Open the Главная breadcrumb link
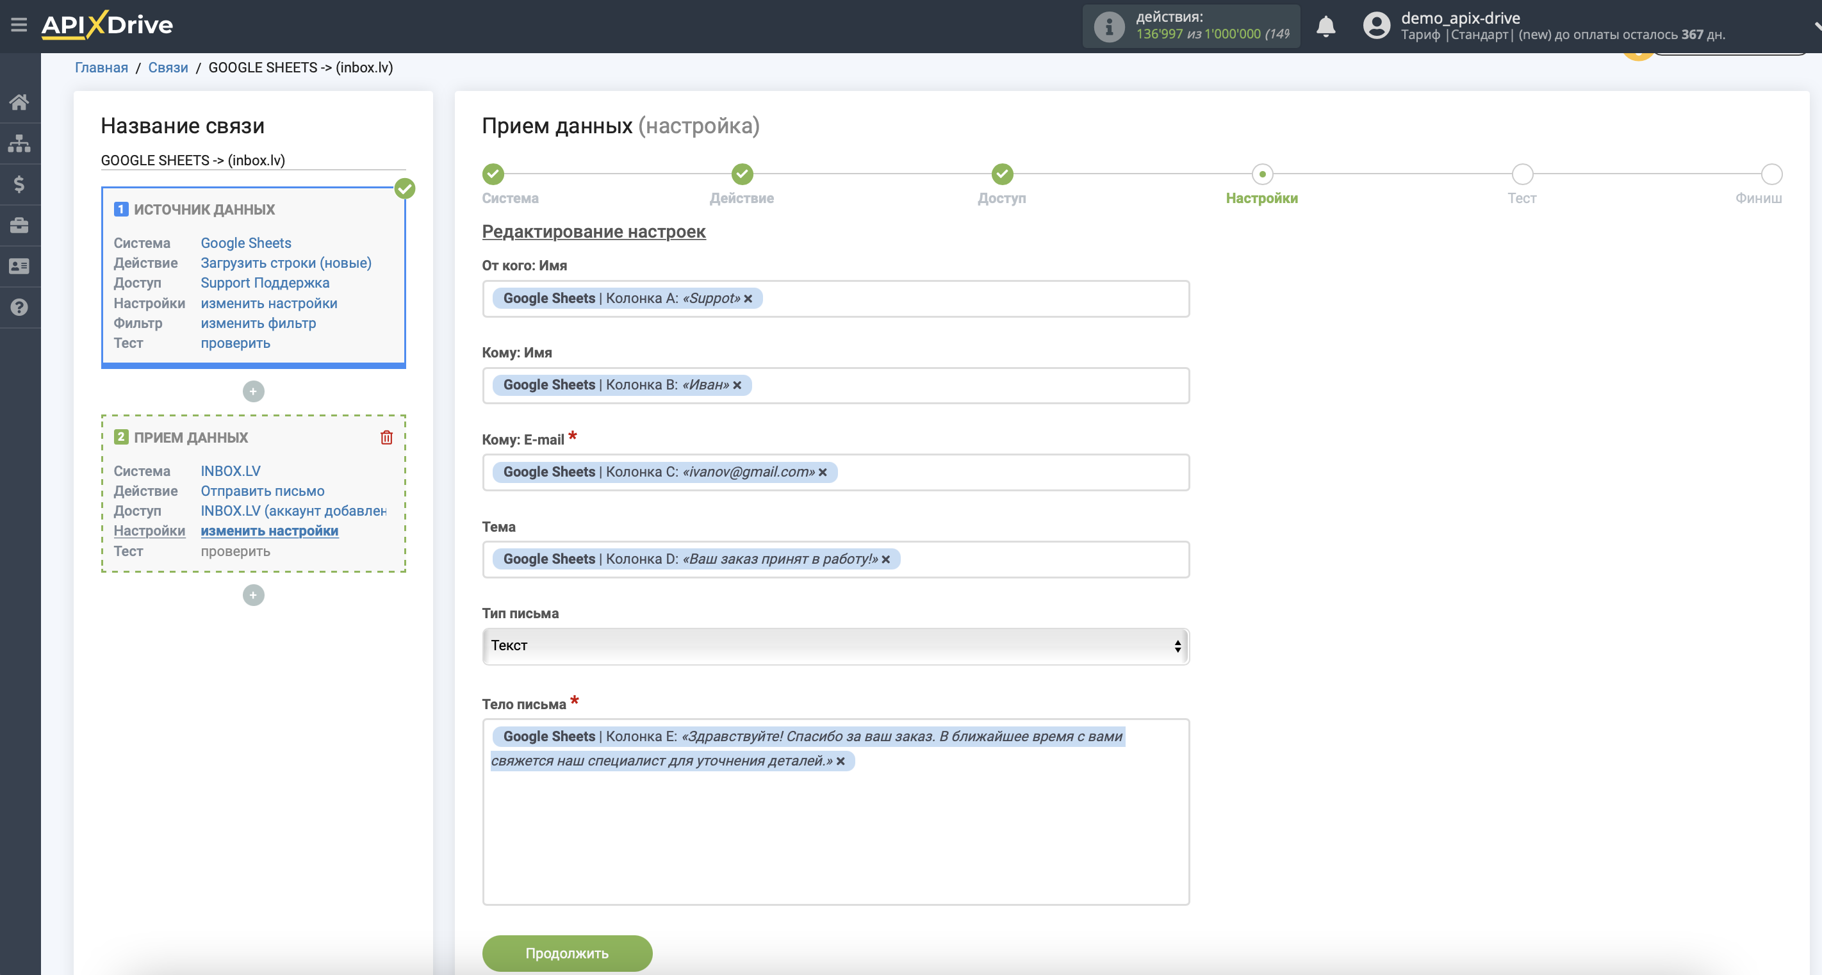 (x=101, y=67)
